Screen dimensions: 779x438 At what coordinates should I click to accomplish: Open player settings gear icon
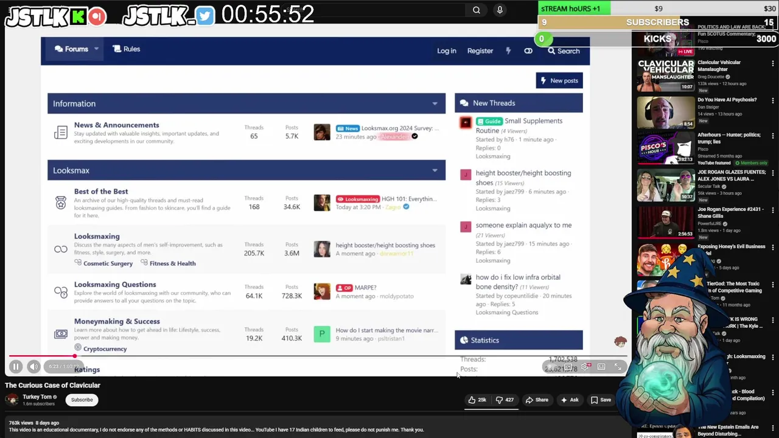(585, 367)
